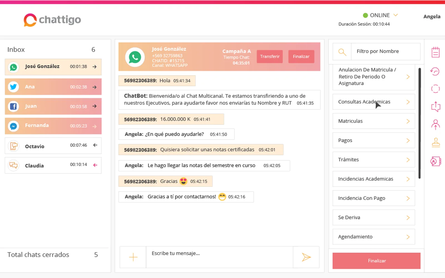Click the send message paper plane icon
The width and height of the screenshot is (445, 278).
[306, 257]
